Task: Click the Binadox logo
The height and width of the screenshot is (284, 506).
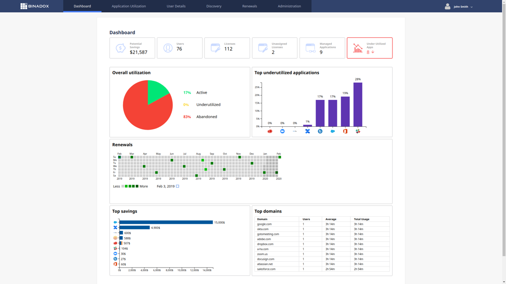Action: pos(34,6)
